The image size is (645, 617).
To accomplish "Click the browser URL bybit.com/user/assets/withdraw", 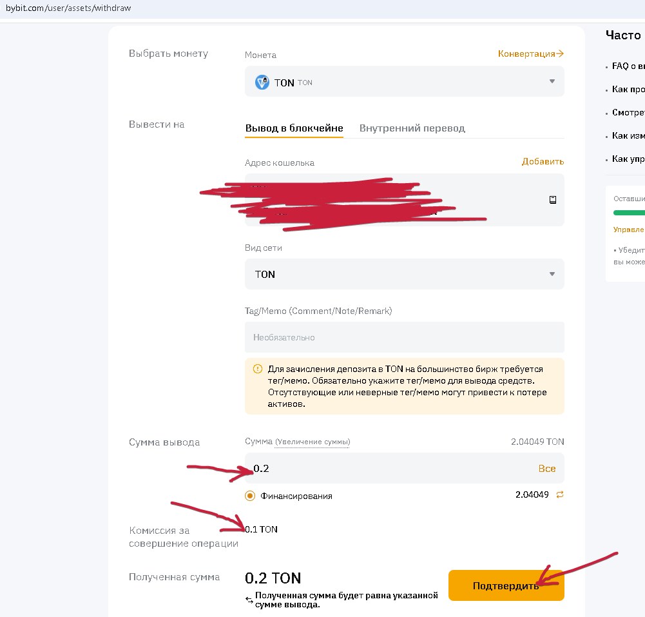I will (68, 8).
